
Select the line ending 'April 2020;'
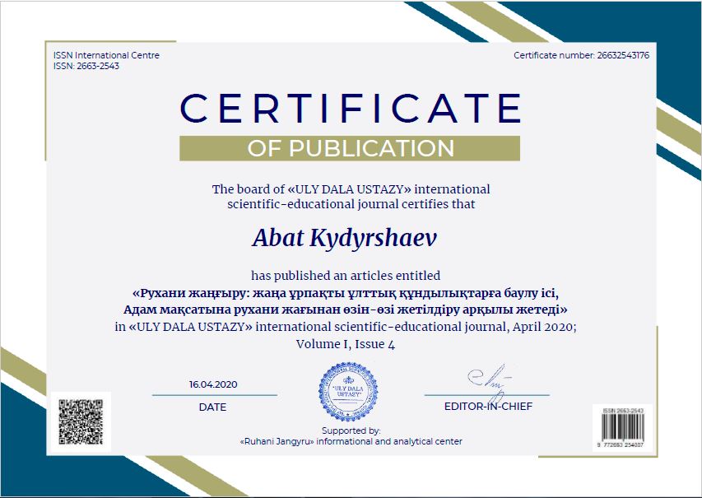click(346, 327)
